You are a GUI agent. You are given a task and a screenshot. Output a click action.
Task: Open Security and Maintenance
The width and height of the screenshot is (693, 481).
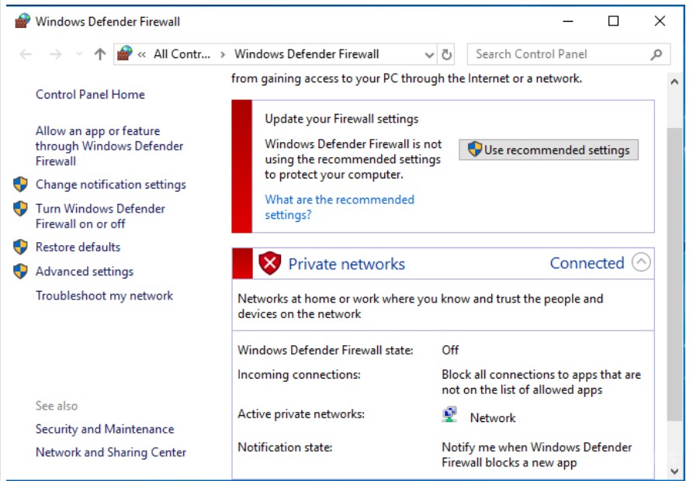[105, 429]
